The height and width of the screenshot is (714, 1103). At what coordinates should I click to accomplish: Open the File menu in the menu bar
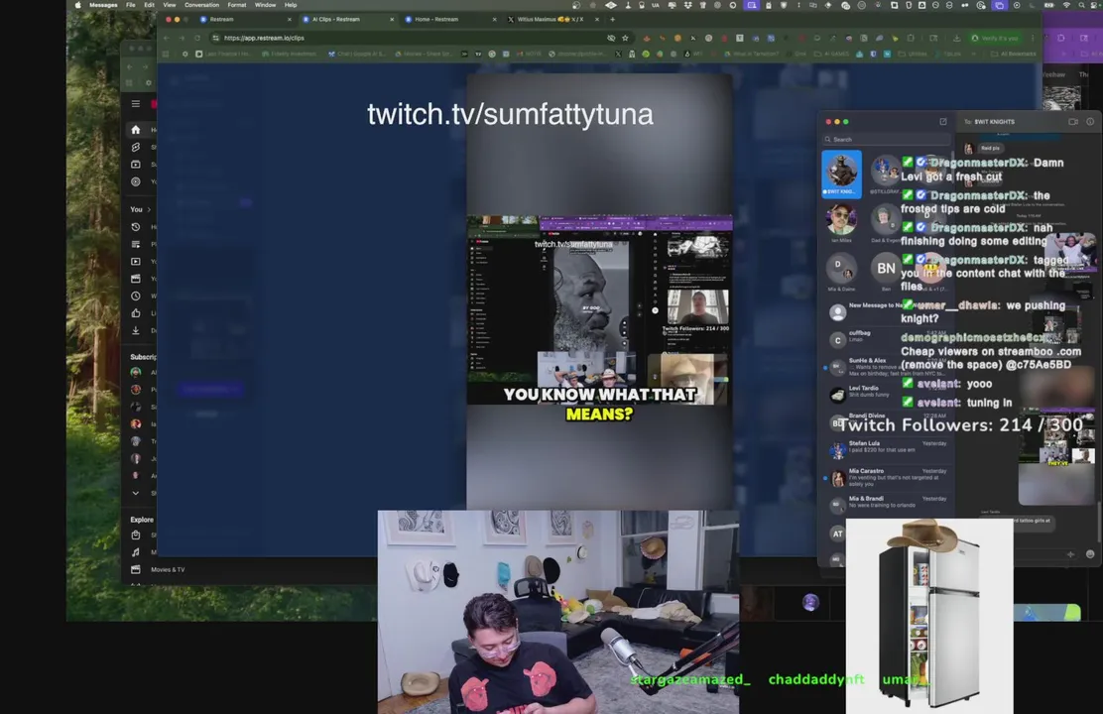click(x=131, y=5)
